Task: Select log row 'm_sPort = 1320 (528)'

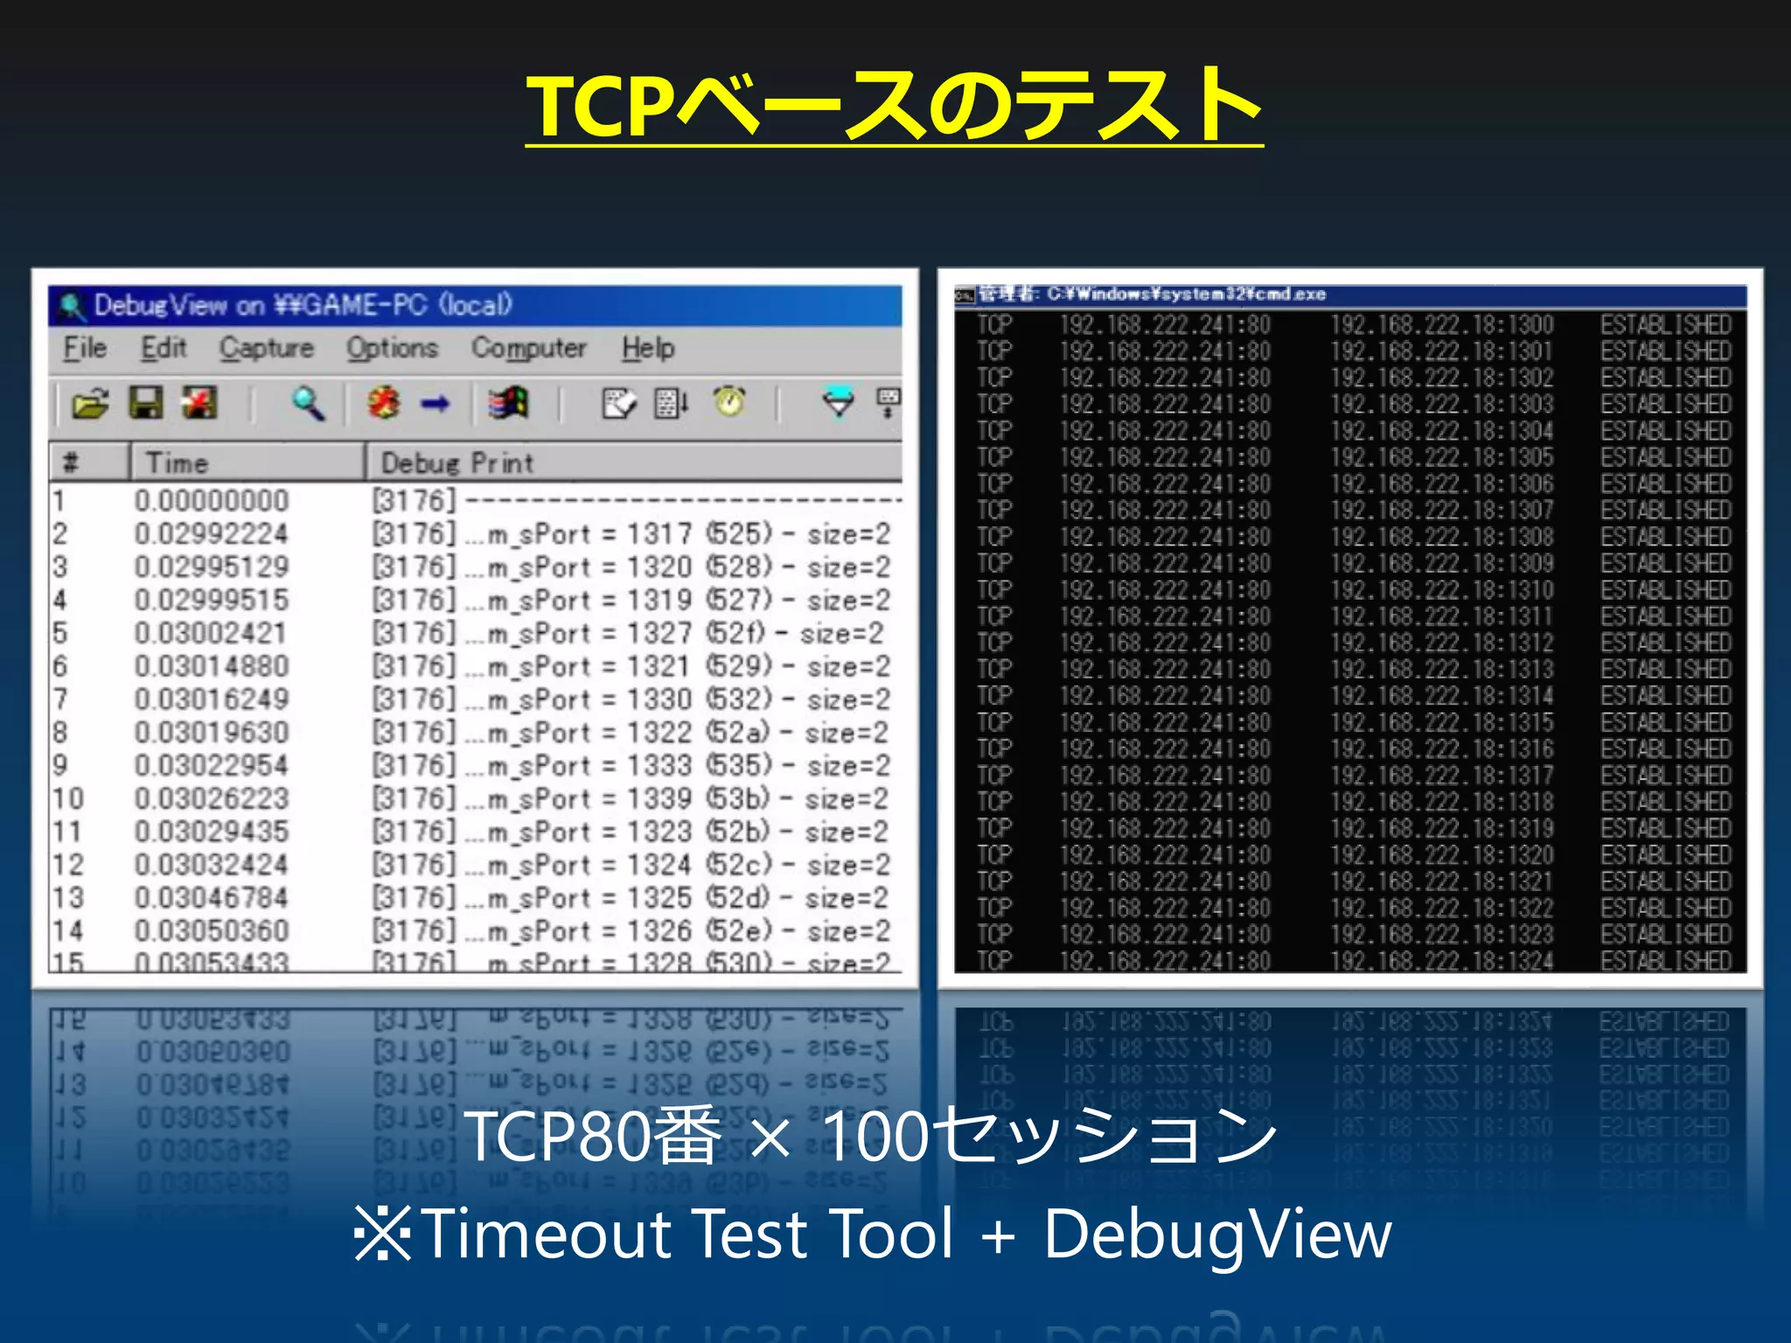Action: click(x=476, y=567)
